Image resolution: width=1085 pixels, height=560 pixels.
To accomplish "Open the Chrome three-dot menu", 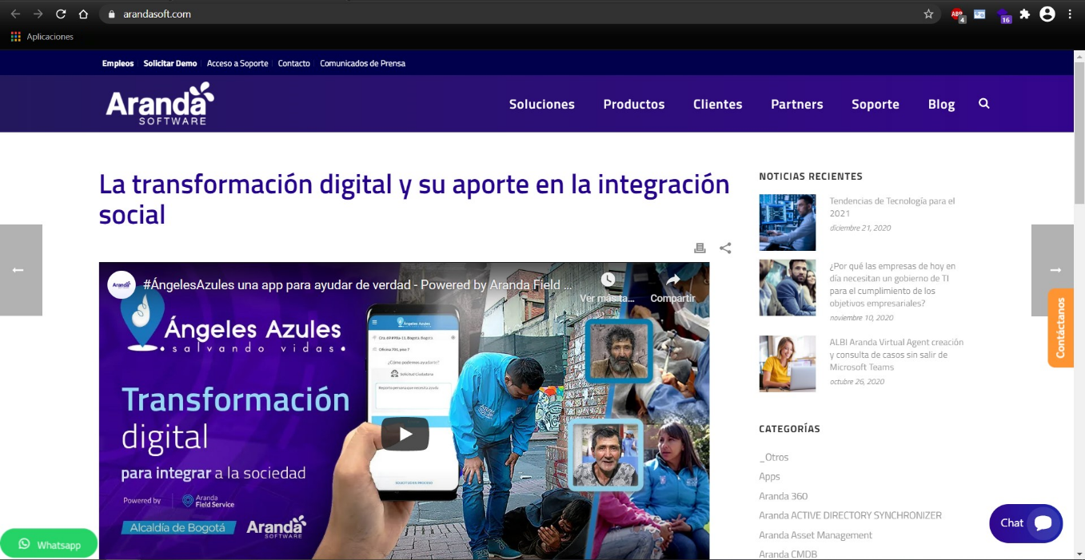I will point(1070,14).
